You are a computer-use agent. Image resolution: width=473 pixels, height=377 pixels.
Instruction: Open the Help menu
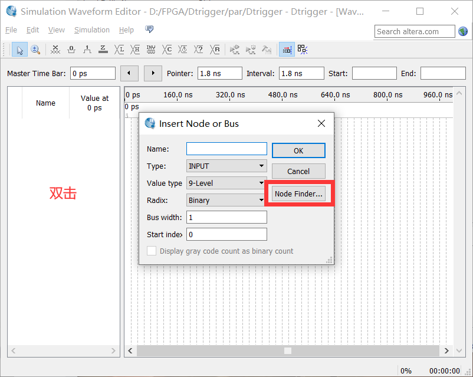click(x=126, y=30)
